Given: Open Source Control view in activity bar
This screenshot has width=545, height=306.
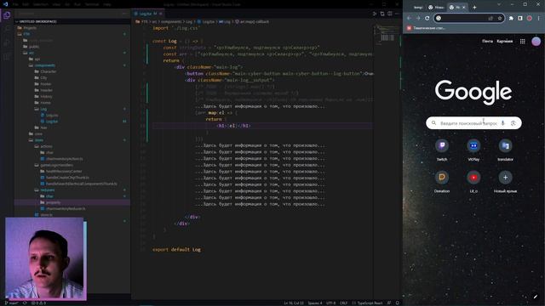Looking at the screenshot, I should pos(7,42).
